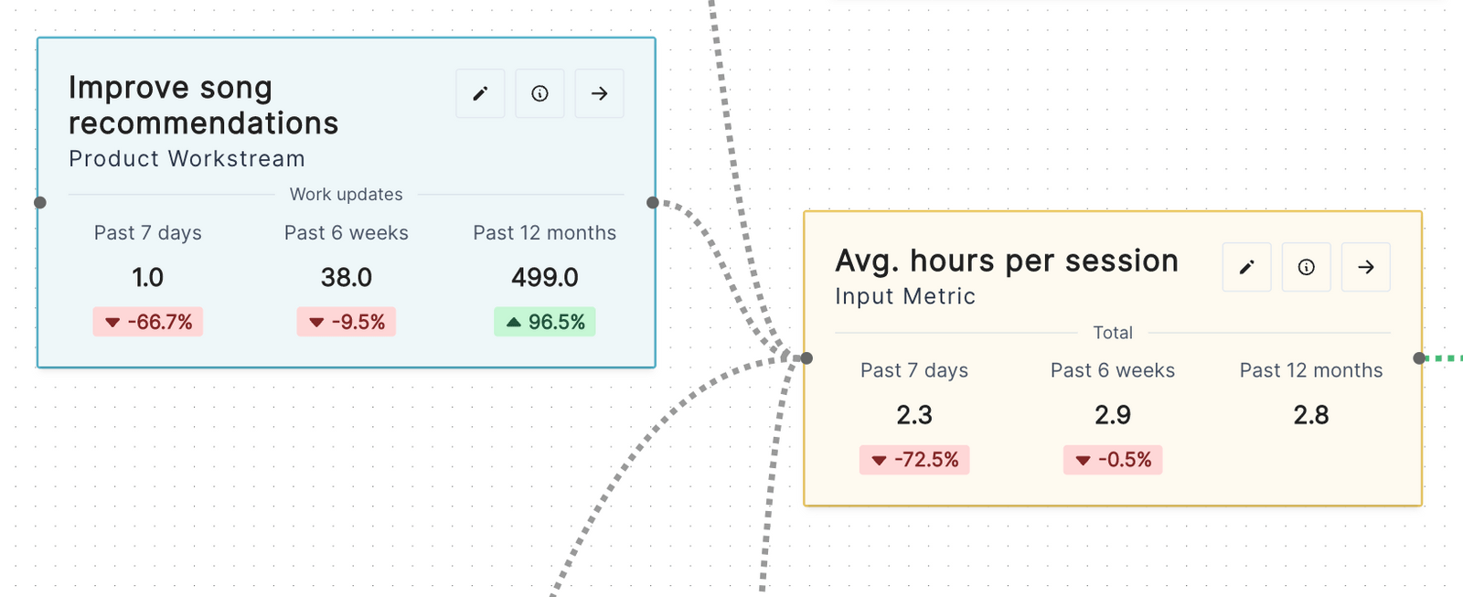
Task: Expand the Total section on Avg. hours per session
Action: pyautogui.click(x=1112, y=332)
